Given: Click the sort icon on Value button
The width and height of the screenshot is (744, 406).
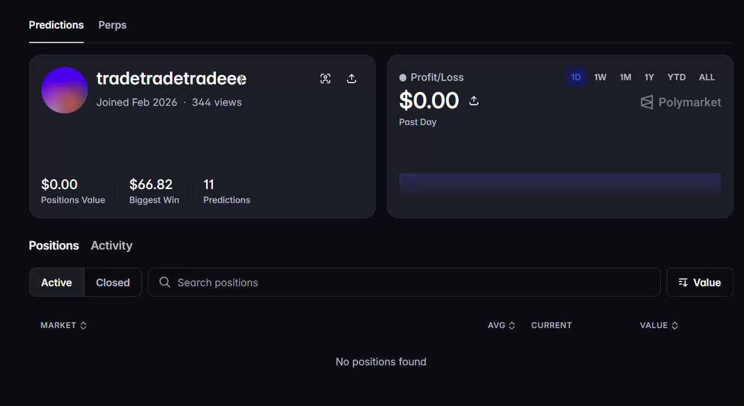Looking at the screenshot, I should pos(683,283).
